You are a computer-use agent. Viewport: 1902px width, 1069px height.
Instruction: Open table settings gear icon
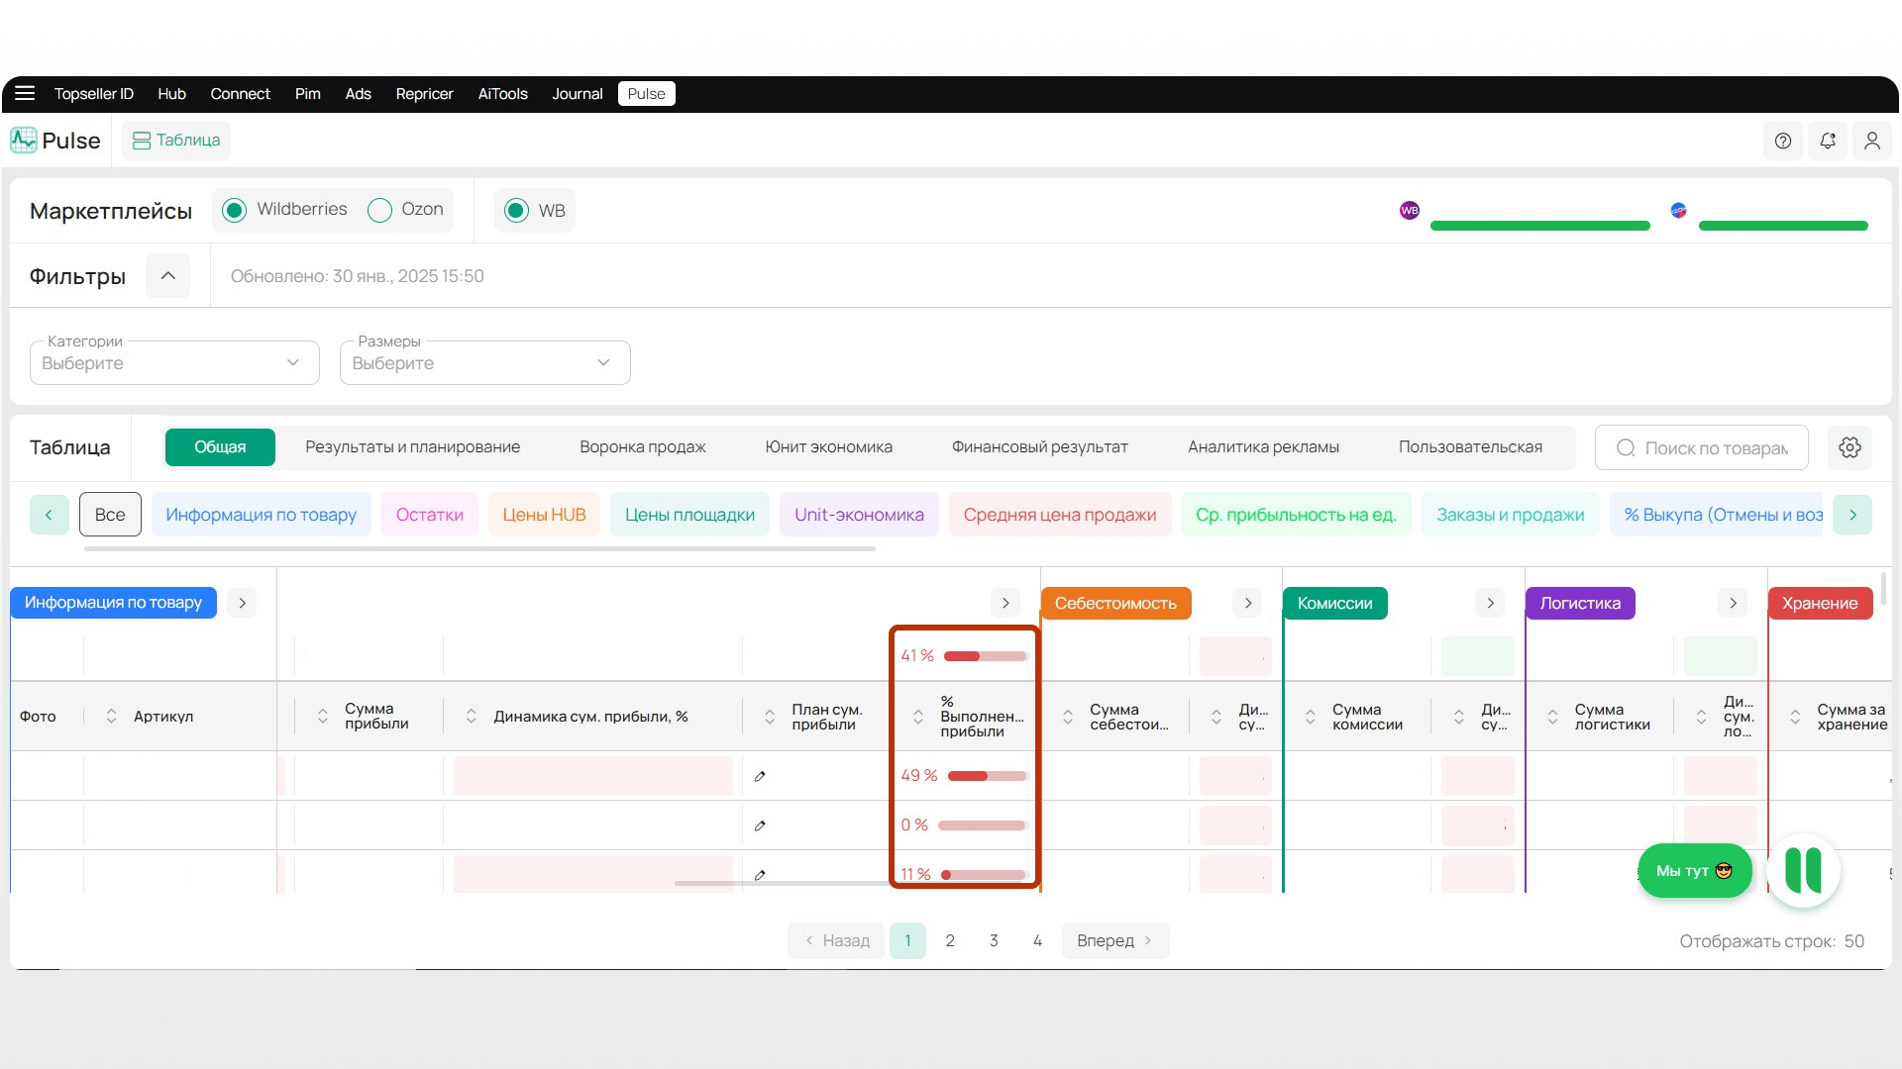(1849, 447)
